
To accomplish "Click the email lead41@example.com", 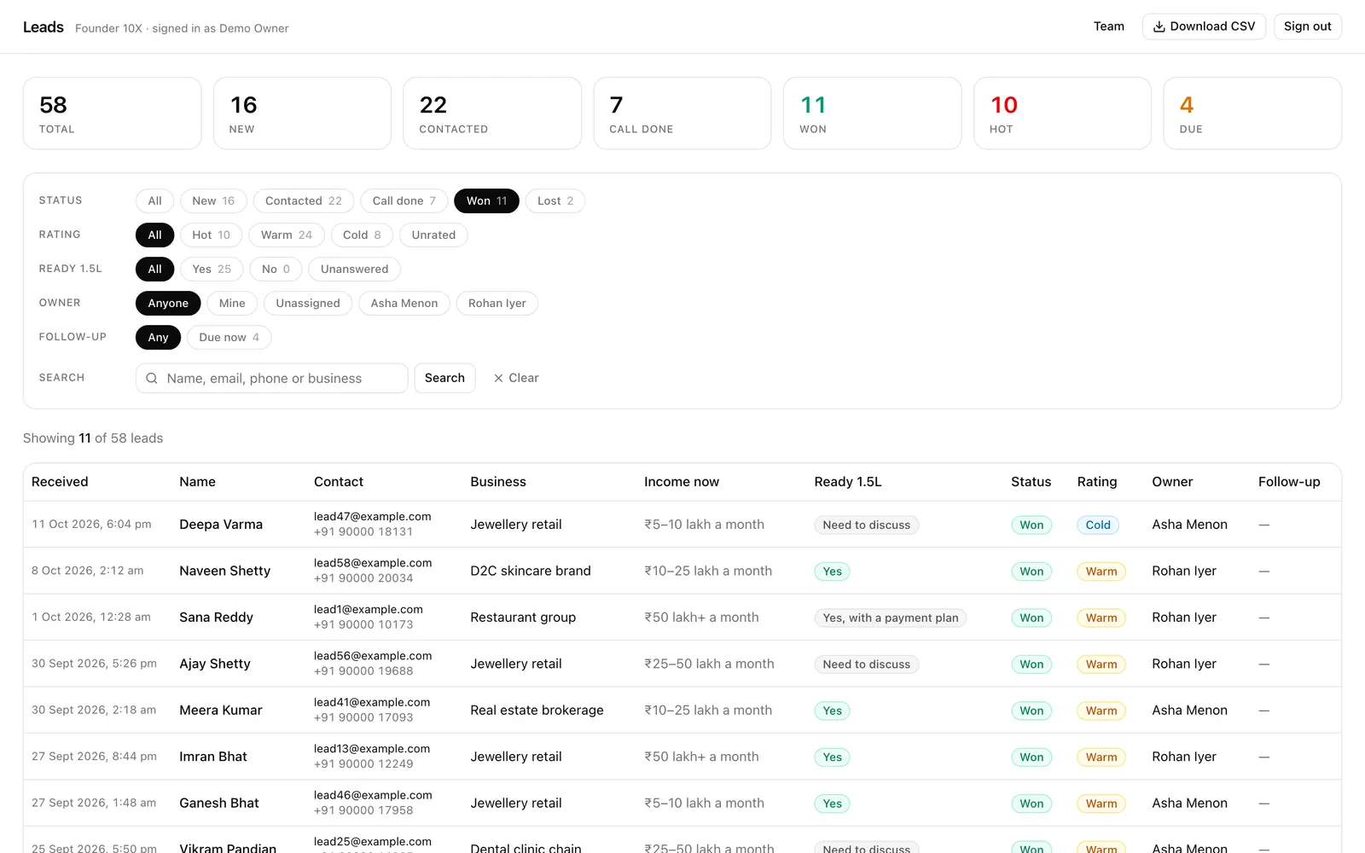I will 372,702.
